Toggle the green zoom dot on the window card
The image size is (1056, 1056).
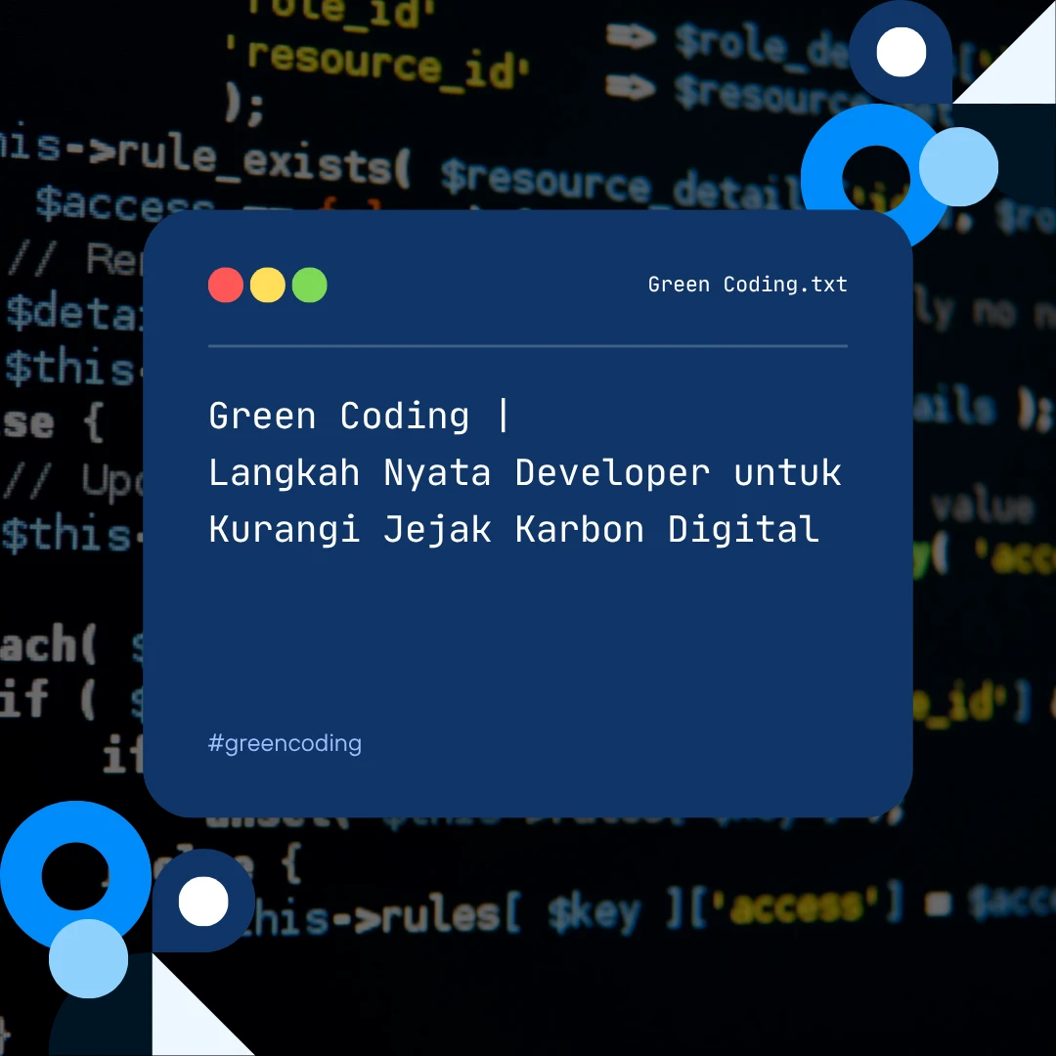(x=310, y=285)
